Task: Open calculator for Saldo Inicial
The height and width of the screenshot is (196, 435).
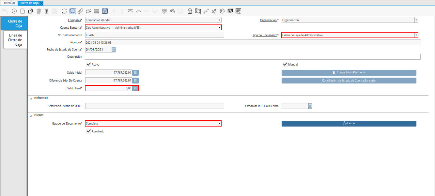Action: (135, 72)
